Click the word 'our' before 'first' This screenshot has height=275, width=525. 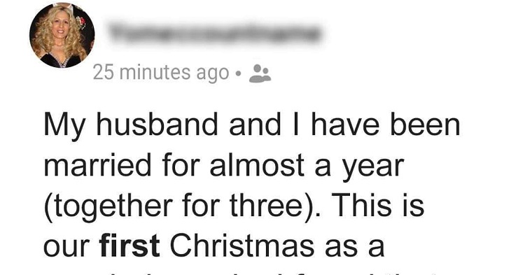(66, 249)
